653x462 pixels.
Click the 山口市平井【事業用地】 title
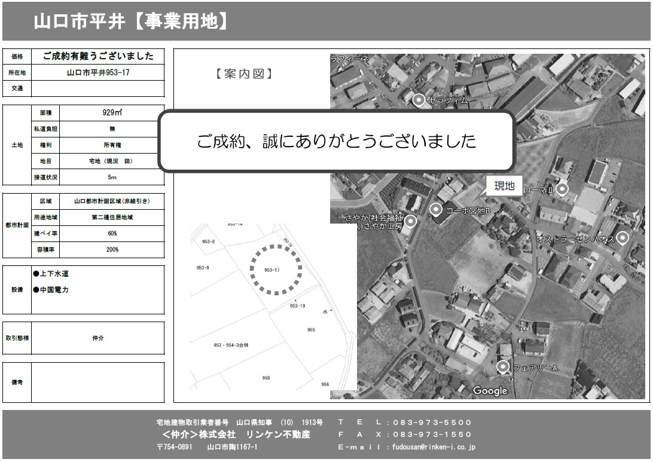[x=131, y=22]
